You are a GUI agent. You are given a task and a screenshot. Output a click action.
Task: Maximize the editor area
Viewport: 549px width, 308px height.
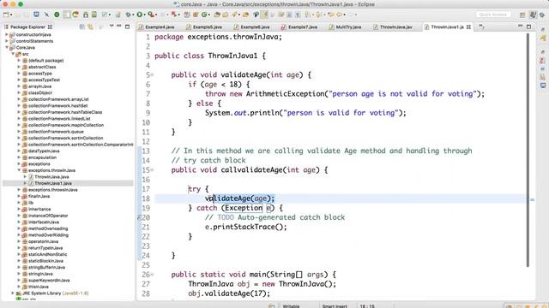pos(528,27)
